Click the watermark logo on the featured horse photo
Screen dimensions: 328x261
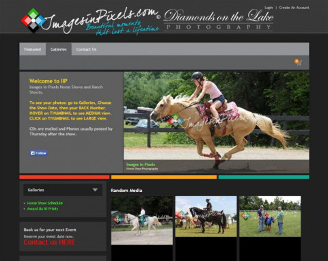tap(176, 120)
